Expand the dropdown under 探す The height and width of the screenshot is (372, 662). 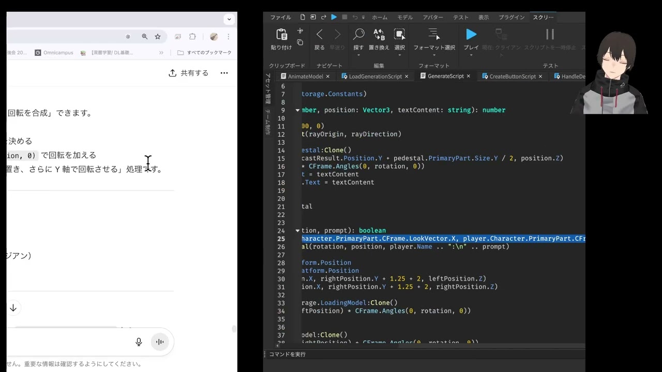coord(358,55)
